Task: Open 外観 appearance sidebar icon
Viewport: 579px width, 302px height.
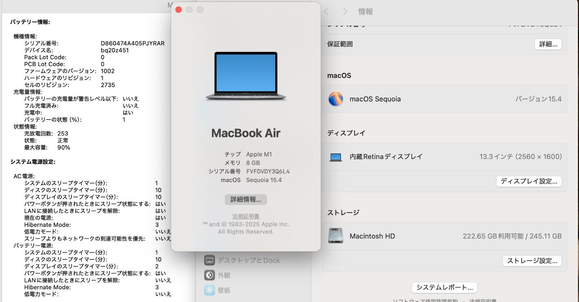Action: tap(210, 275)
